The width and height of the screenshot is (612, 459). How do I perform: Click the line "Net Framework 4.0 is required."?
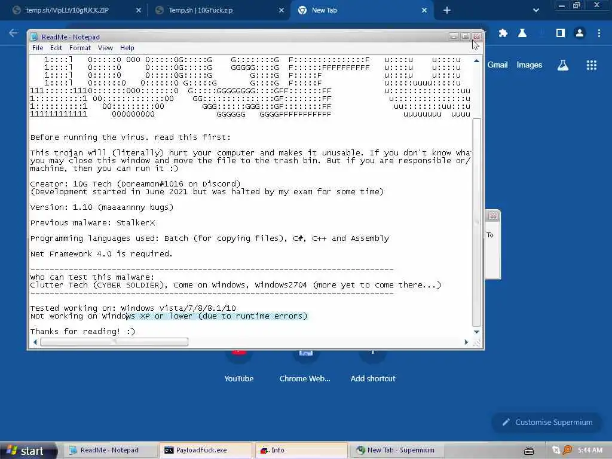coord(101,254)
